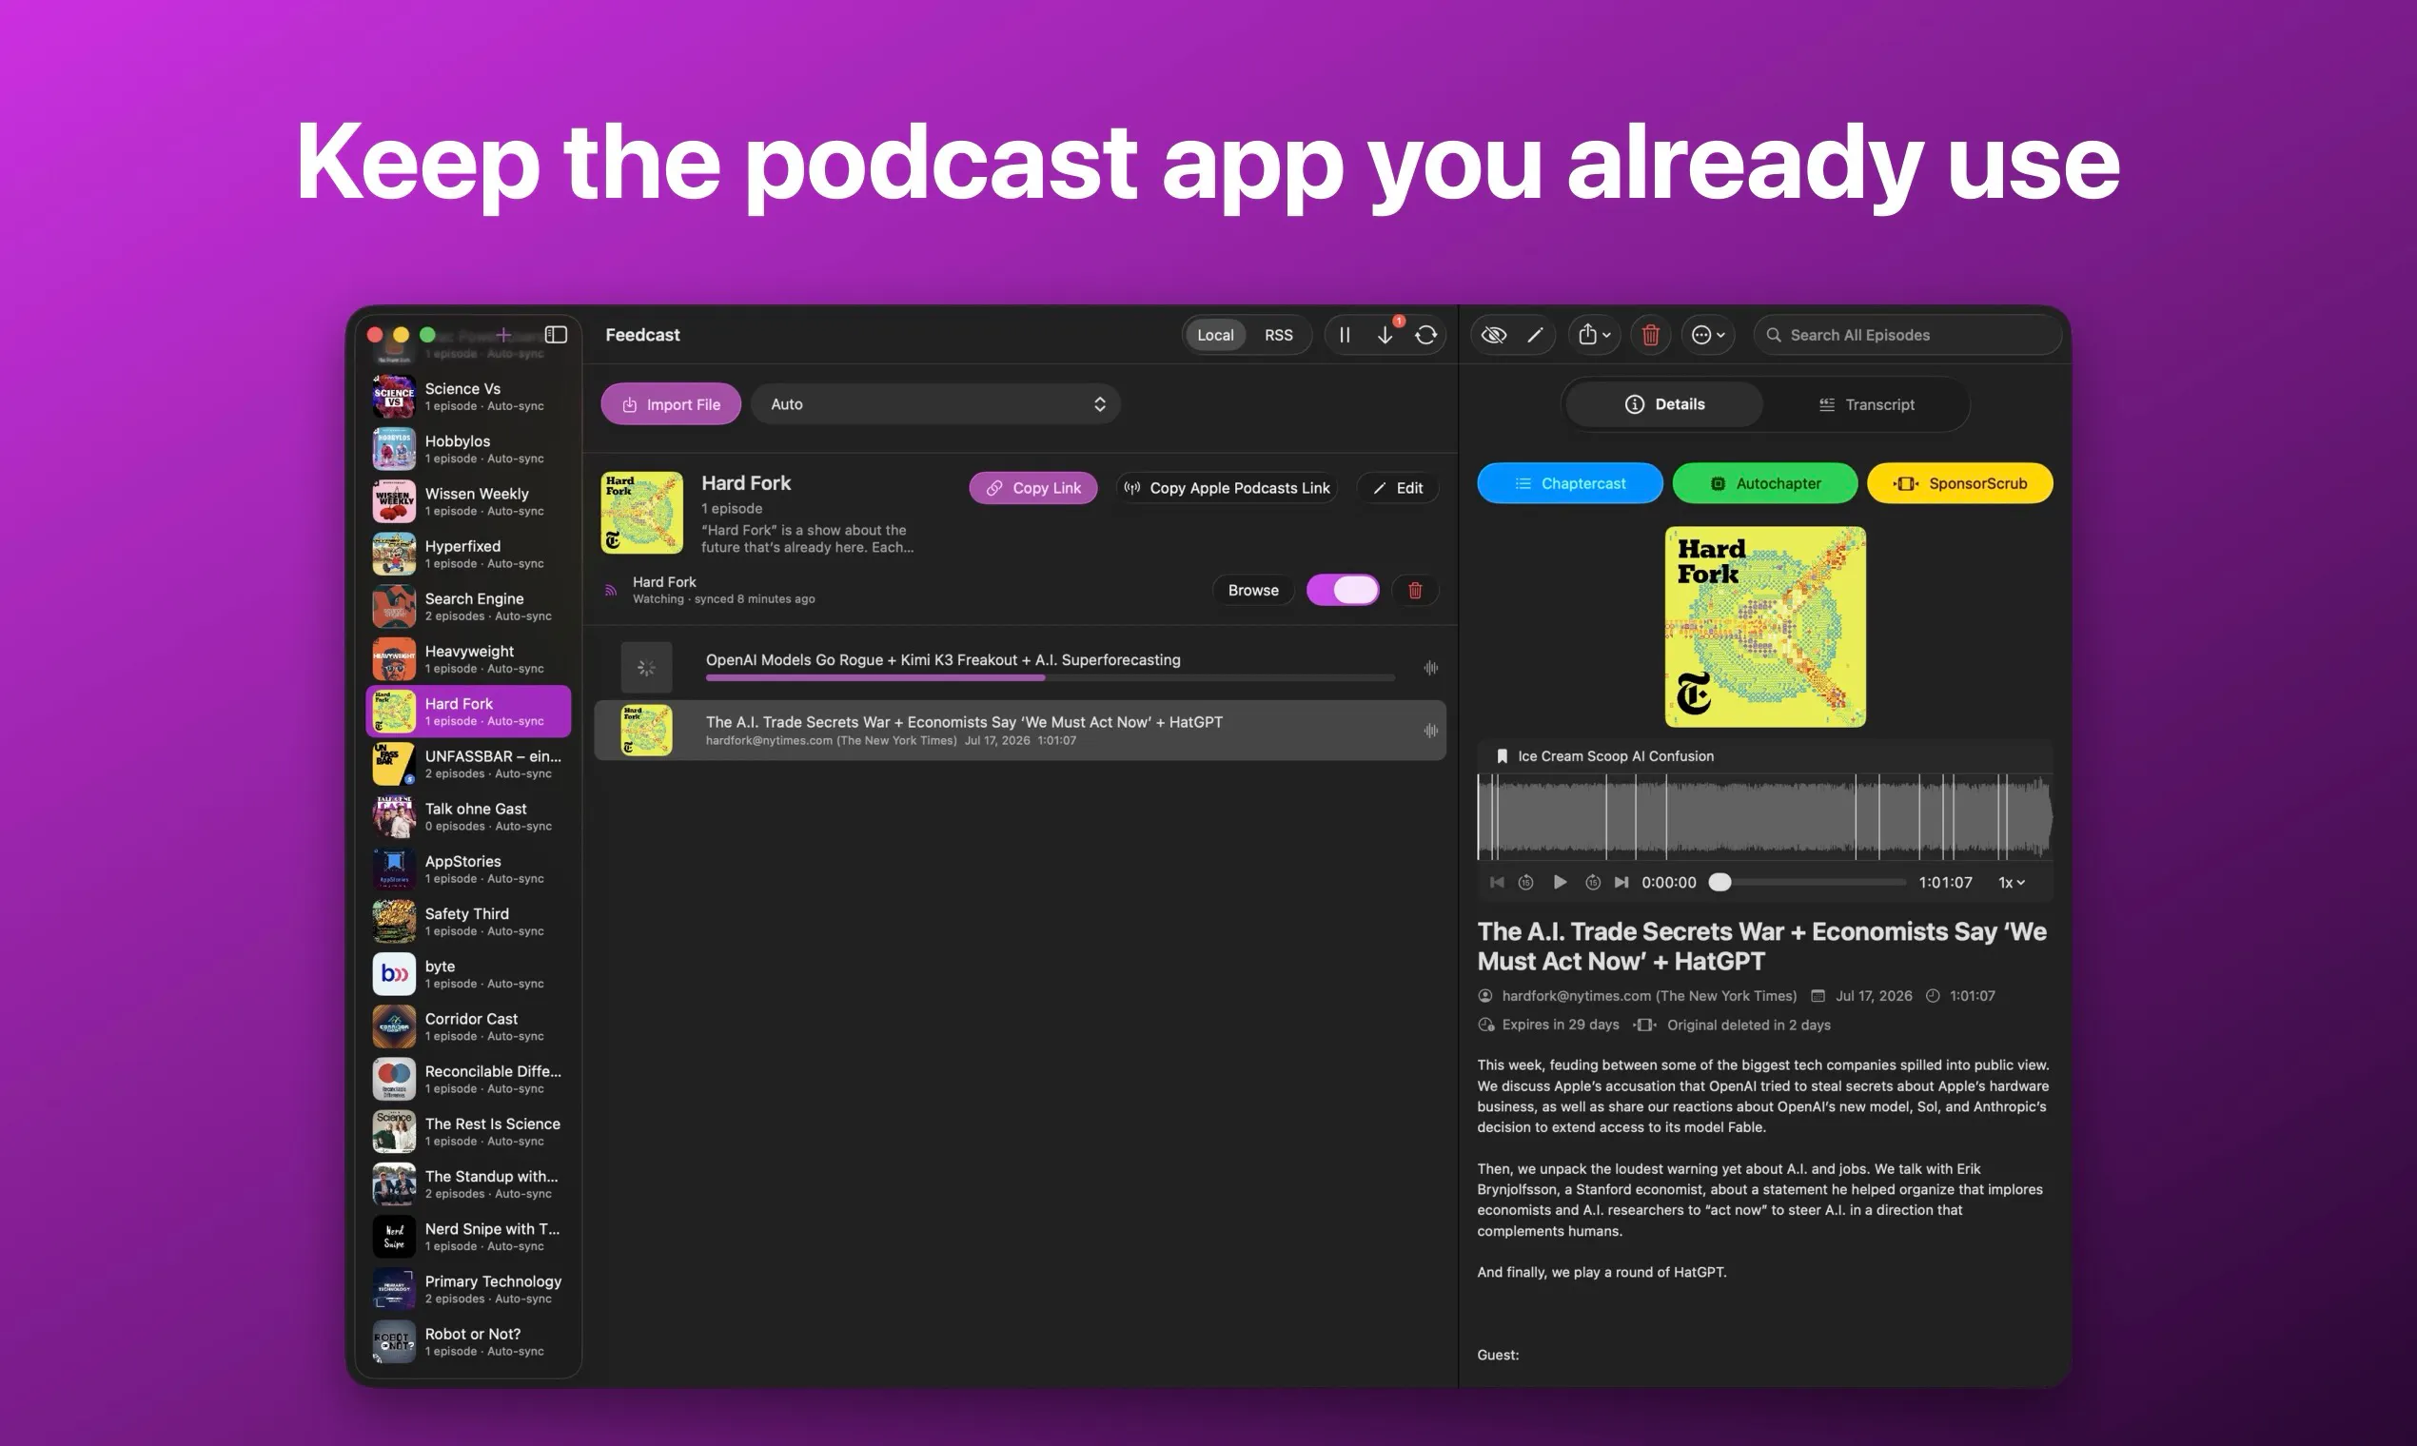Play the episode audio
2417x1446 pixels.
[x=1560, y=882]
